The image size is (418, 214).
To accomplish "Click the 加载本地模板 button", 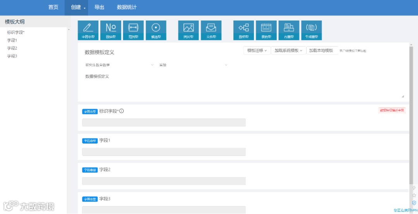I will pyautogui.click(x=322, y=50).
